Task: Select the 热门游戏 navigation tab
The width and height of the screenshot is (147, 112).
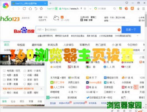Action: 101,45
